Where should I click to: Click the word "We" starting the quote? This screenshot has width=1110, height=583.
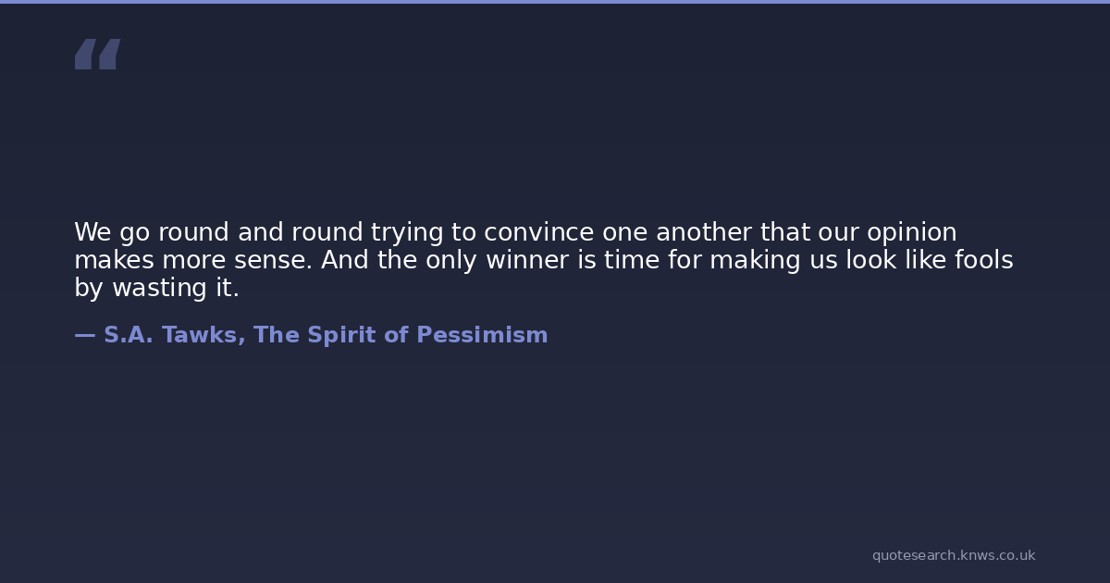pyautogui.click(x=92, y=232)
